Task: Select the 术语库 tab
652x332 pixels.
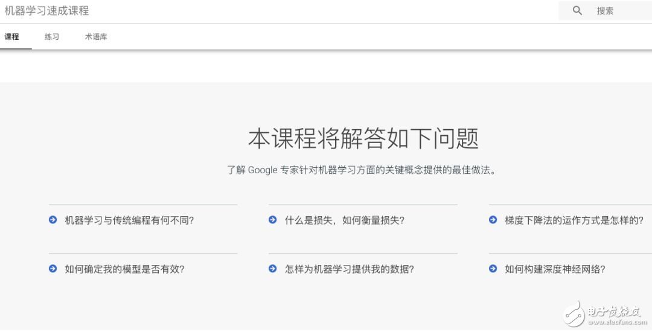Action: 96,37
